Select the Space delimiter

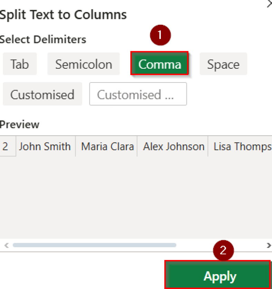[223, 64]
